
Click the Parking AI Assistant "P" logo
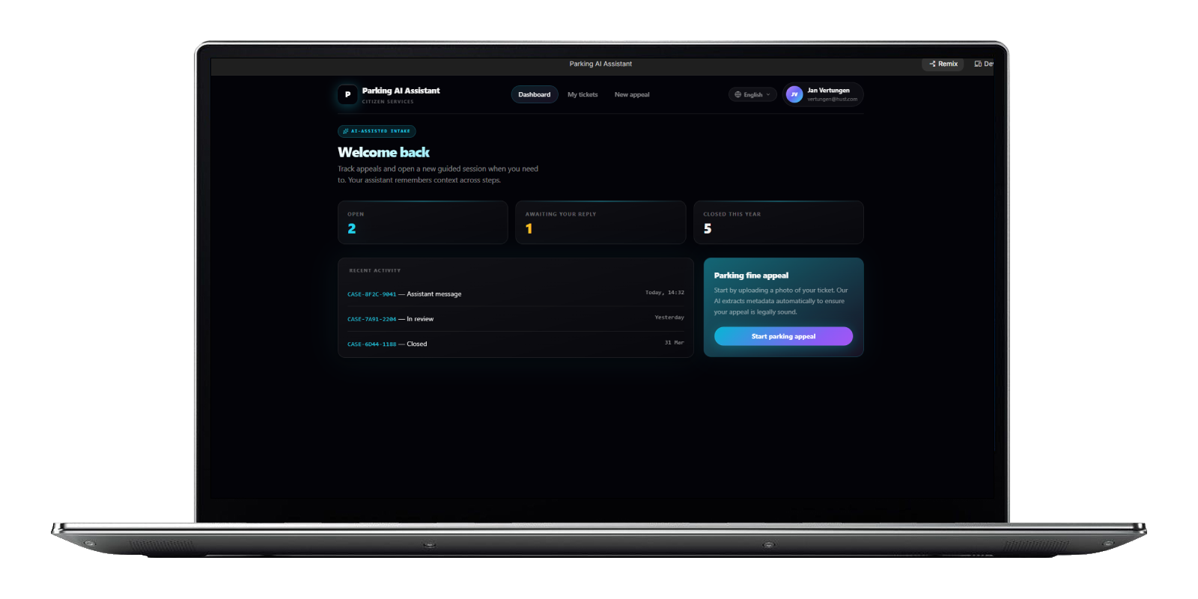pyautogui.click(x=347, y=94)
